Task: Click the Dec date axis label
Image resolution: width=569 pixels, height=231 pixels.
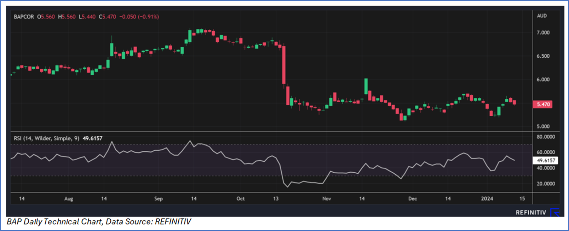Action: click(413, 198)
